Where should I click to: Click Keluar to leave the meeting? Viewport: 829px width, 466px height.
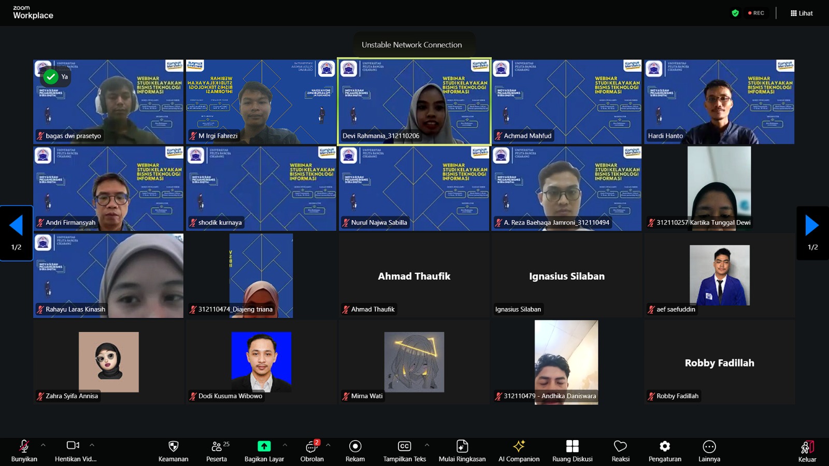pos(807,448)
